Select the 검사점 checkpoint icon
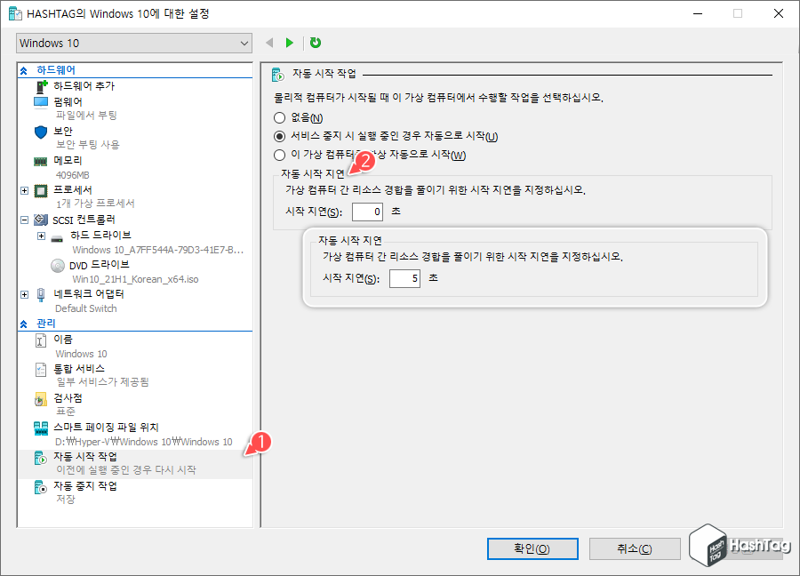 tap(38, 397)
